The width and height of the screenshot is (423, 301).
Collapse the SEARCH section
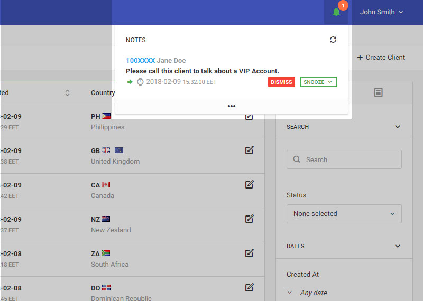tap(398, 127)
